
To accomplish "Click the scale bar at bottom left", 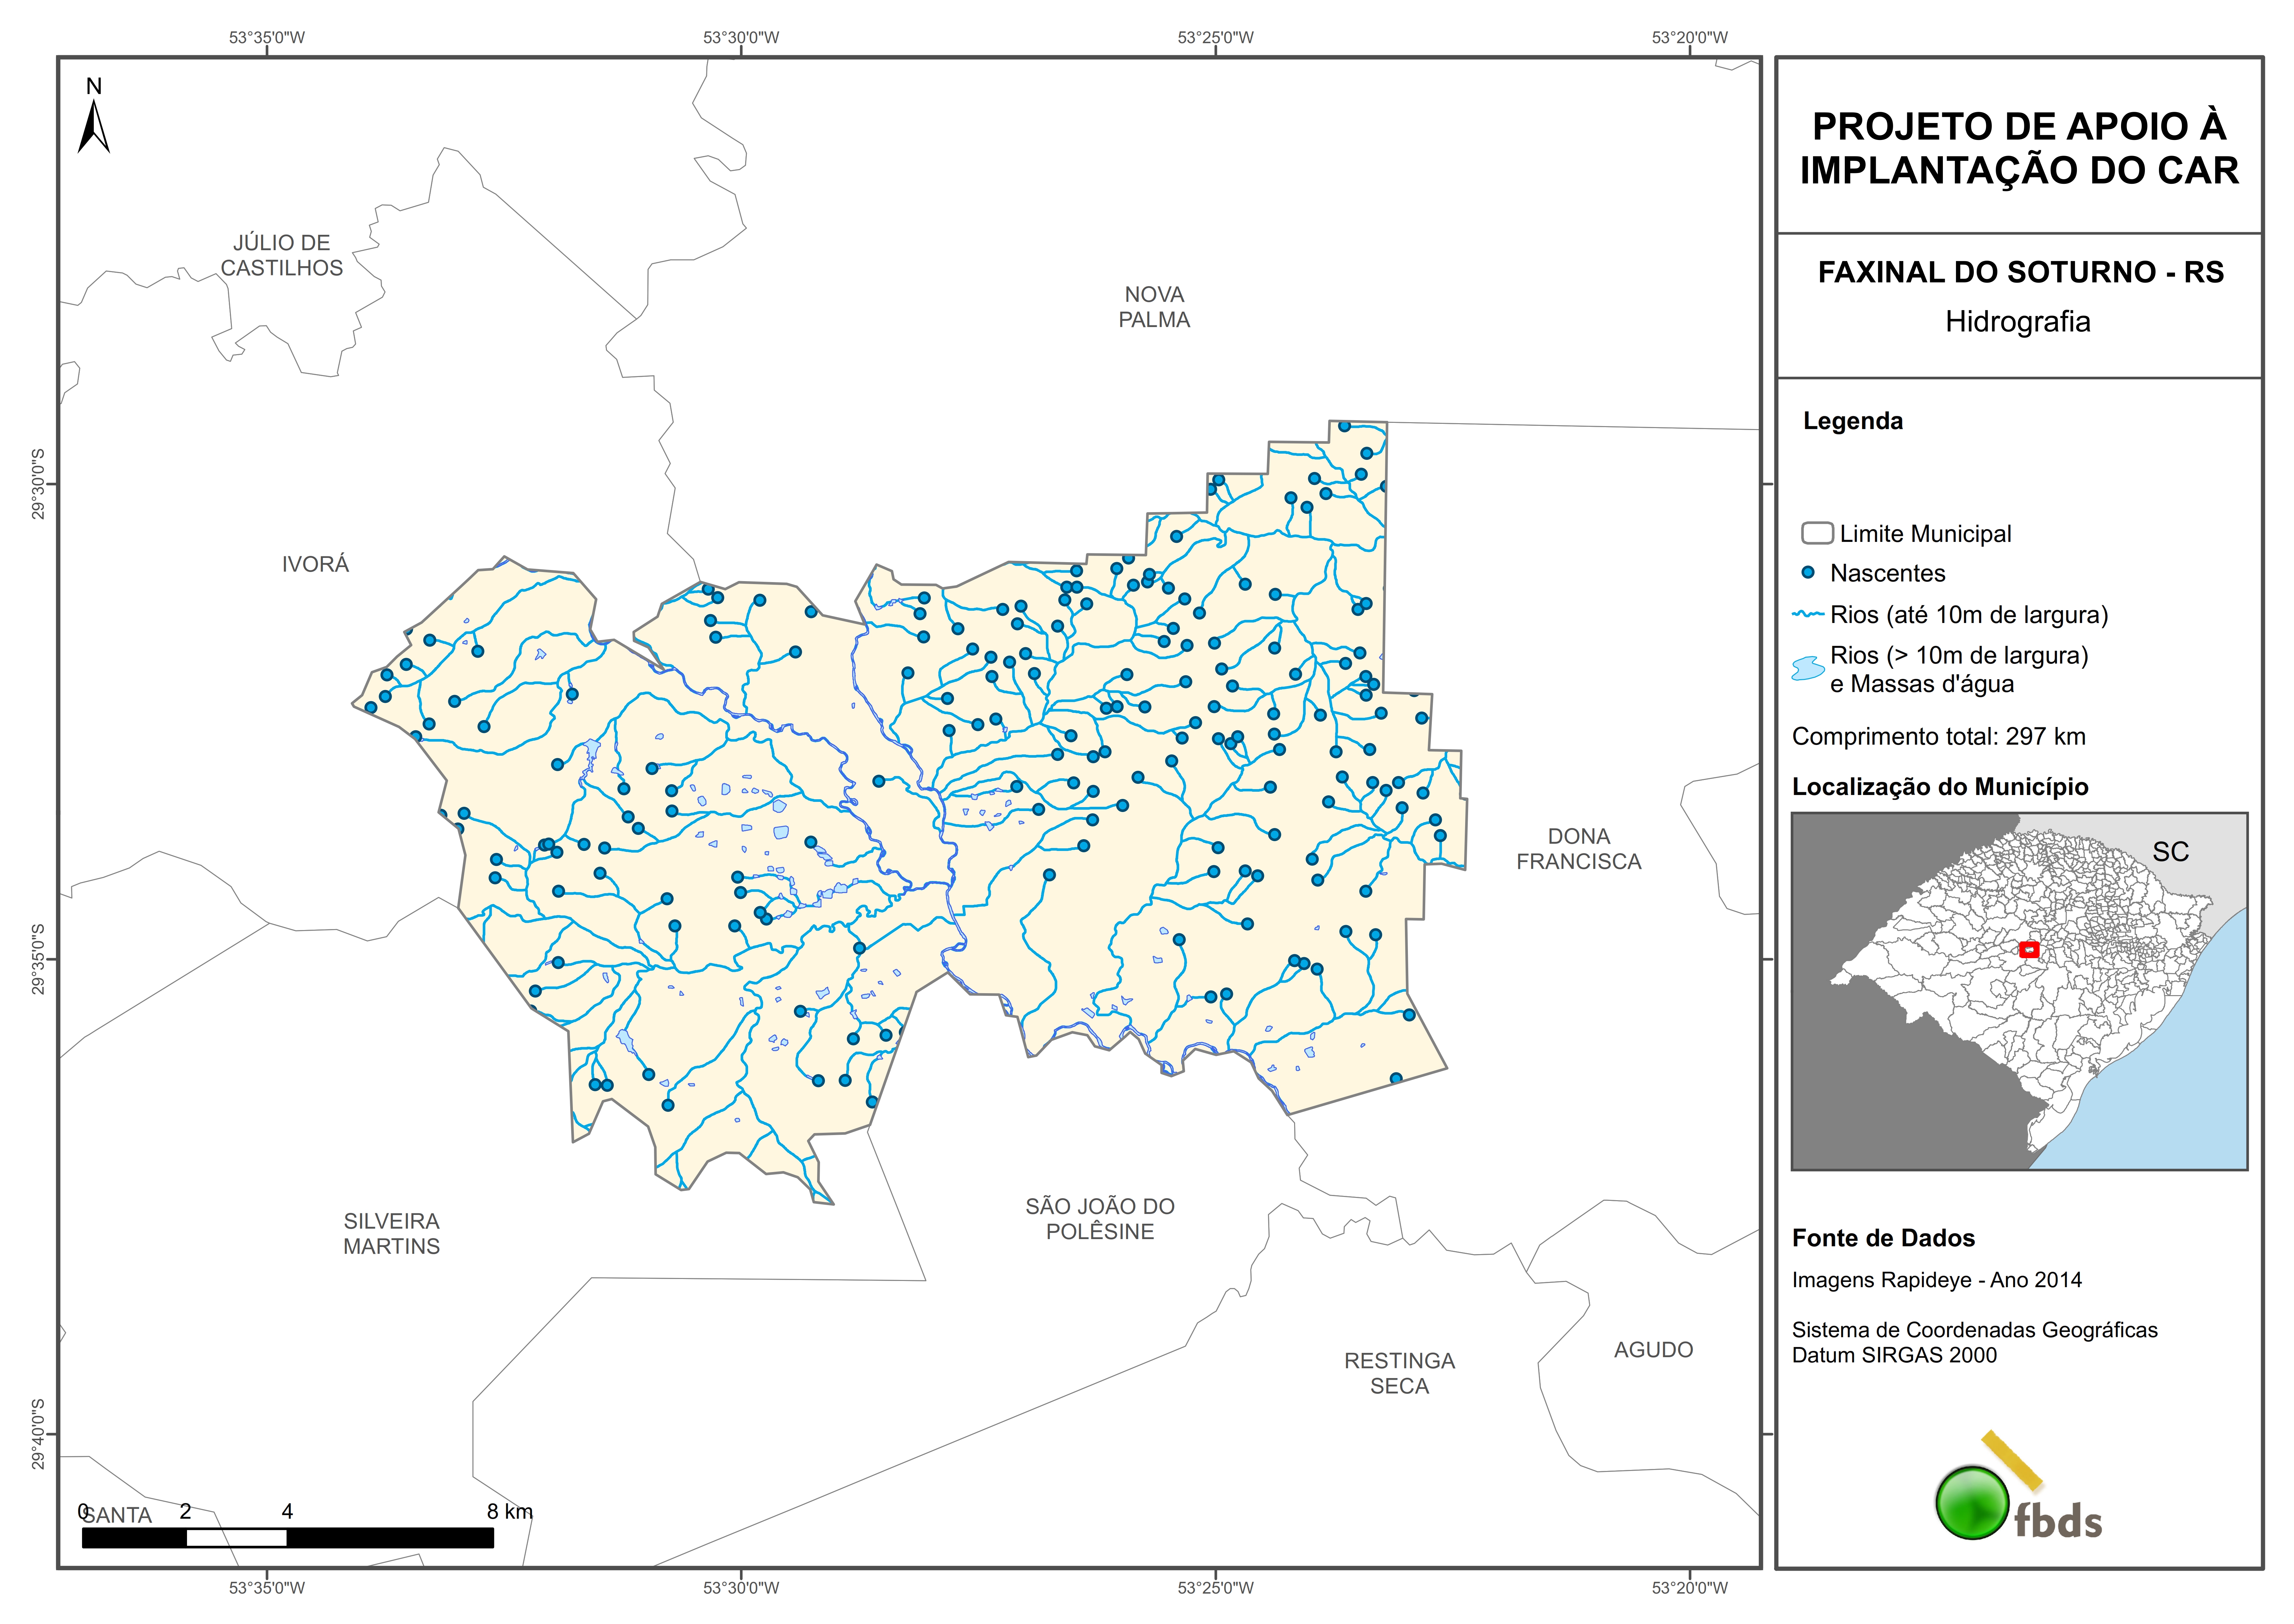I will [288, 1538].
